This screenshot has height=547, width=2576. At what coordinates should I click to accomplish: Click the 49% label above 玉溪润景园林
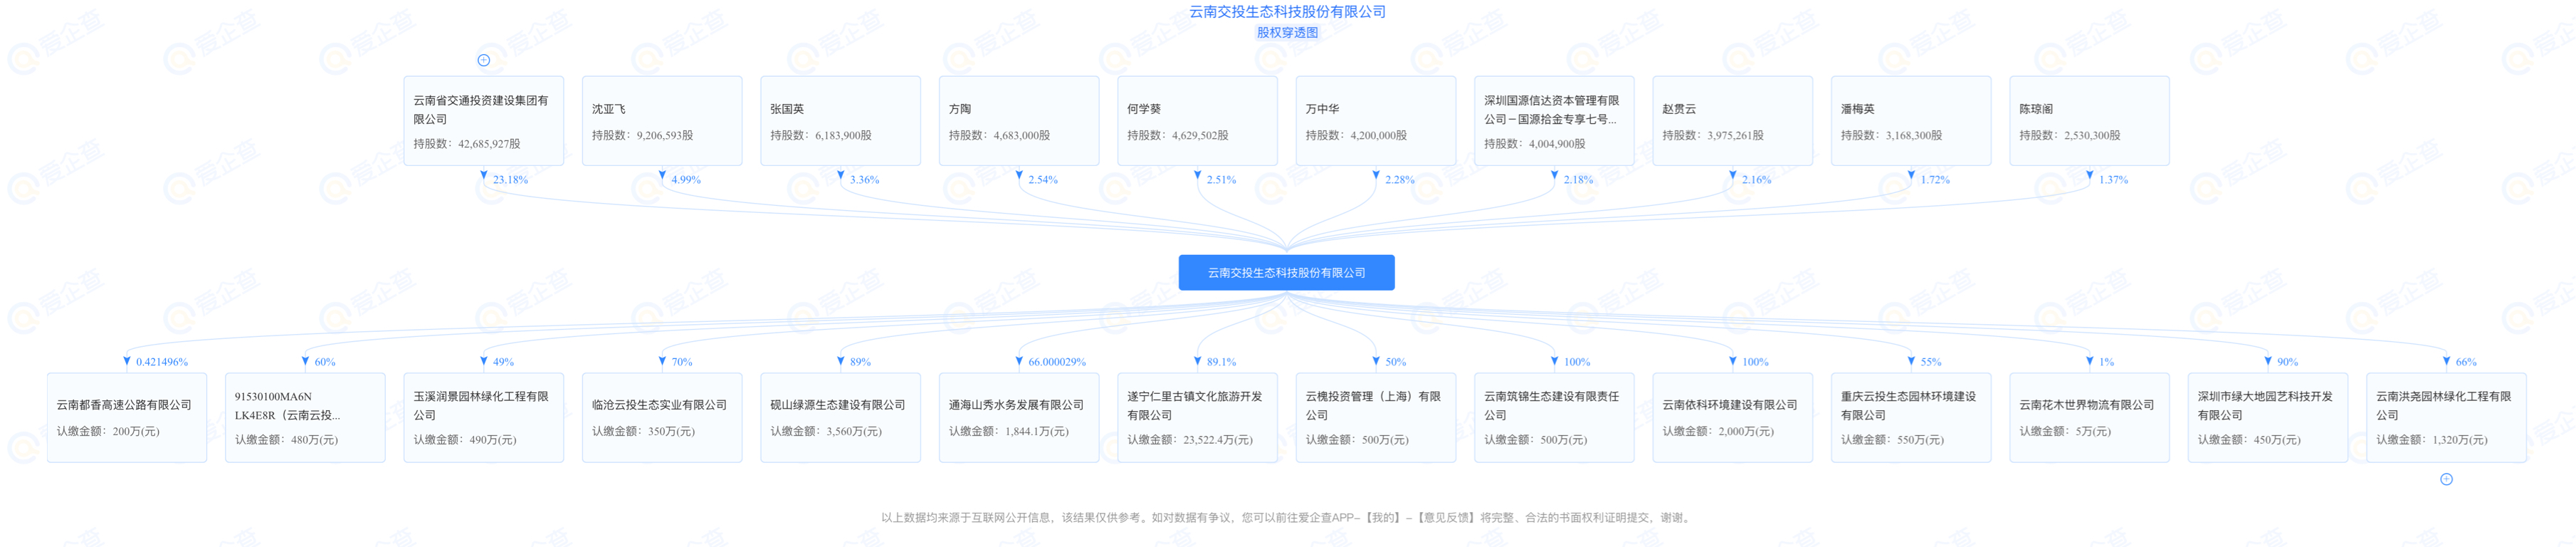coord(503,362)
